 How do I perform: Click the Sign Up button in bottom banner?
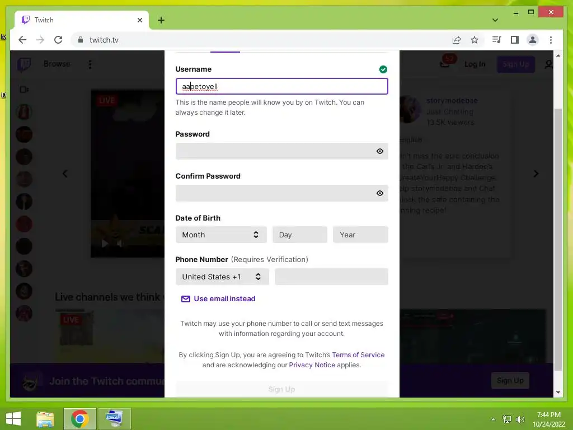click(x=510, y=381)
